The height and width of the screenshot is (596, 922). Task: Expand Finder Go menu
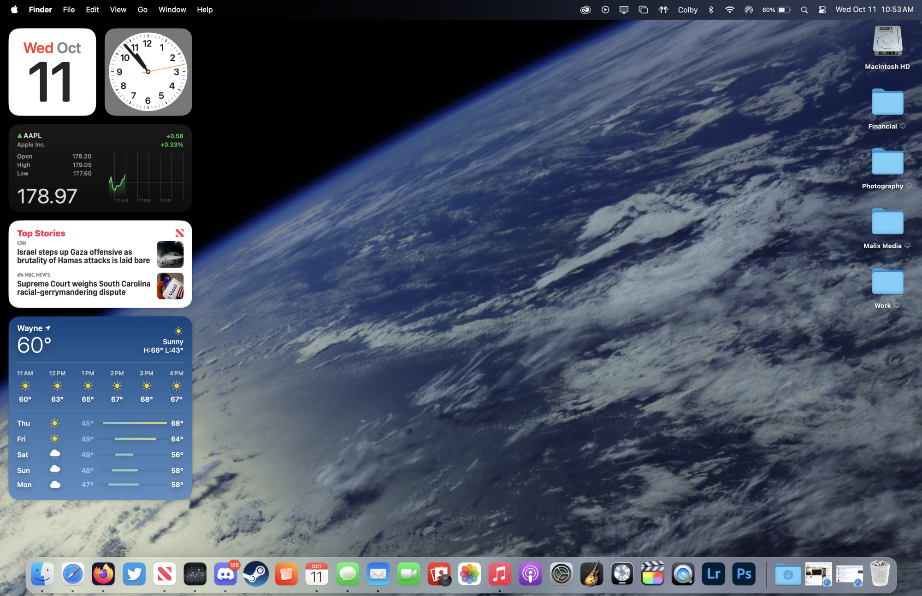[142, 9]
